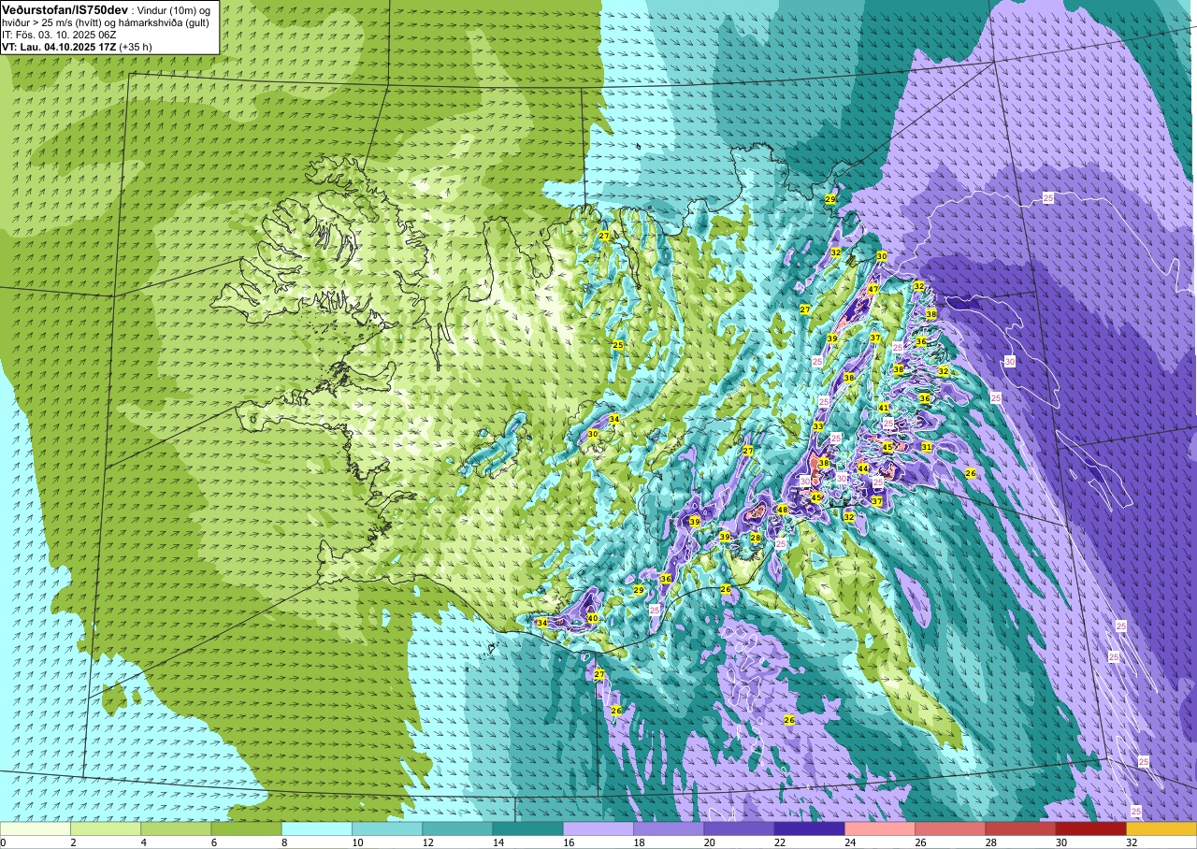Click the yellow gust label 33
The image size is (1197, 849).
818,426
